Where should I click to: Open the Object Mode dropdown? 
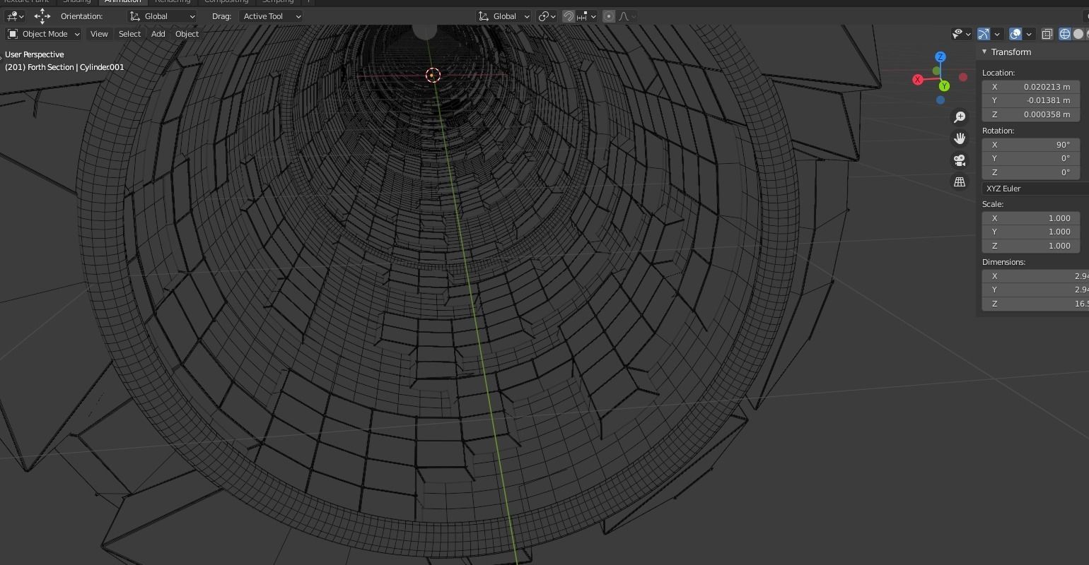[44, 34]
